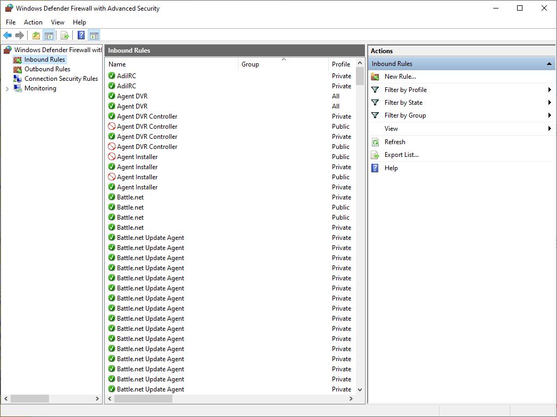
Task: Click the Inbound Rules tree icon
Action: [18, 60]
